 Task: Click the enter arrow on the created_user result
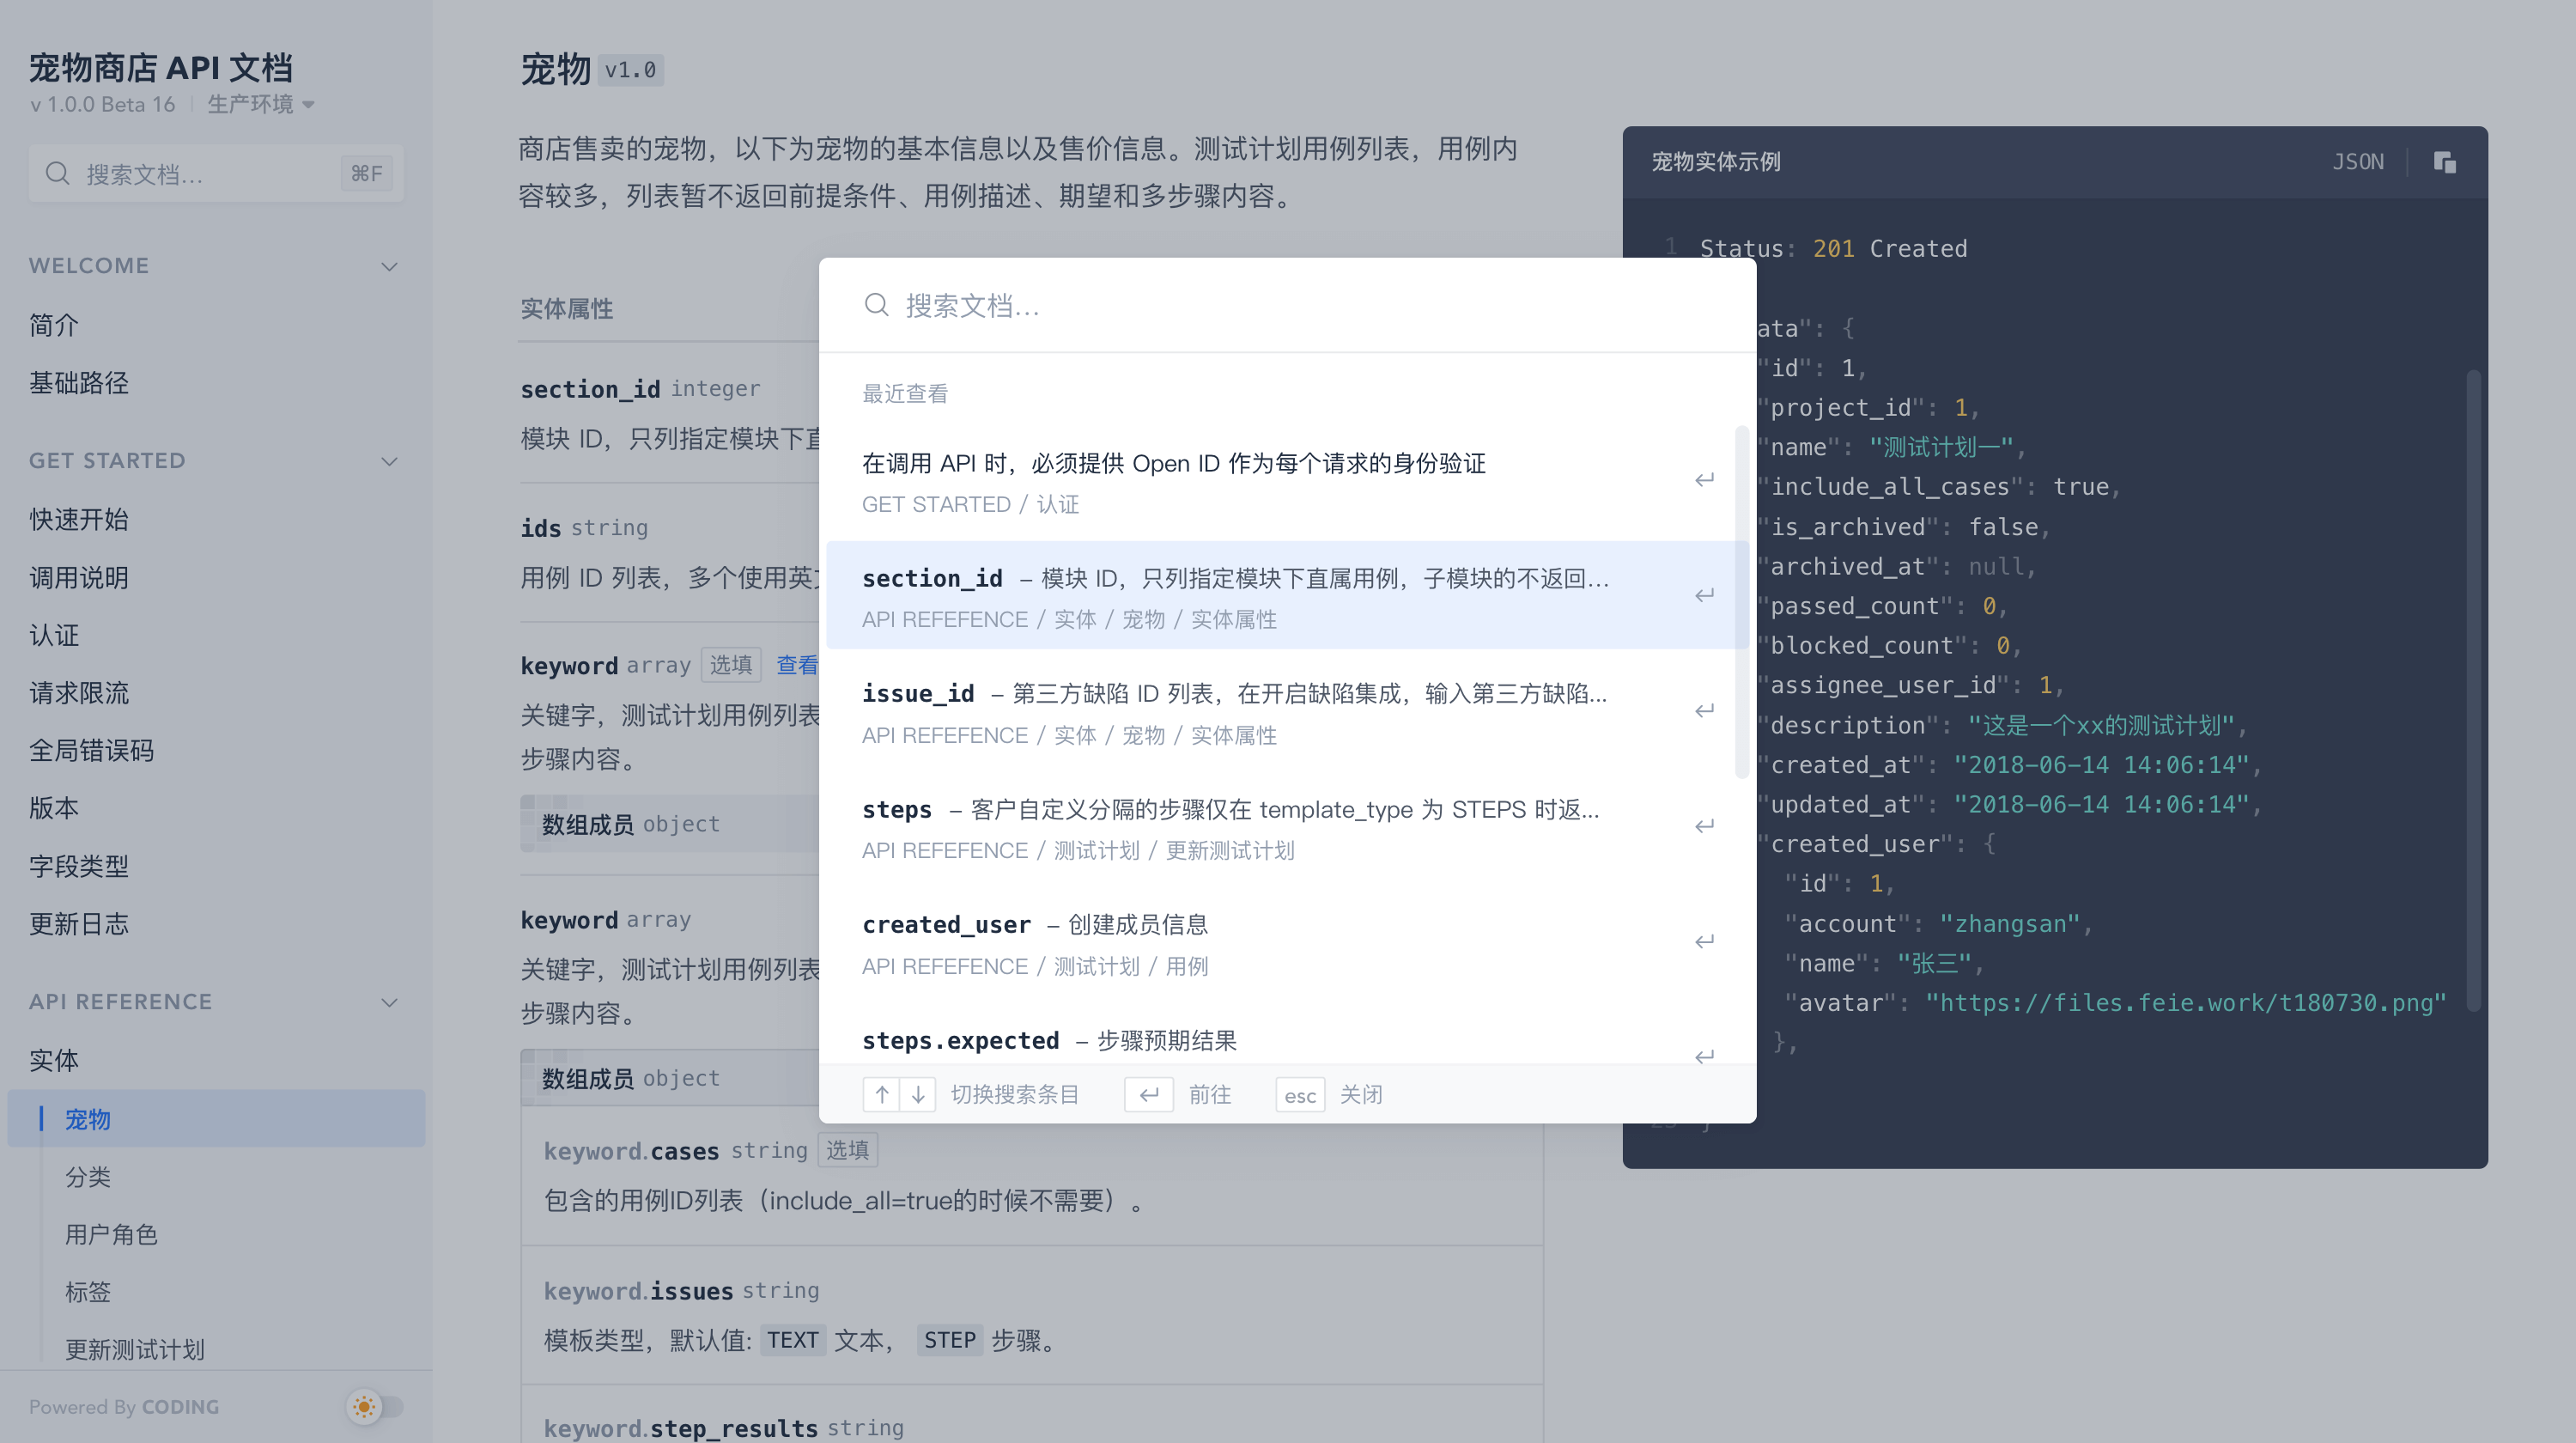point(1704,942)
